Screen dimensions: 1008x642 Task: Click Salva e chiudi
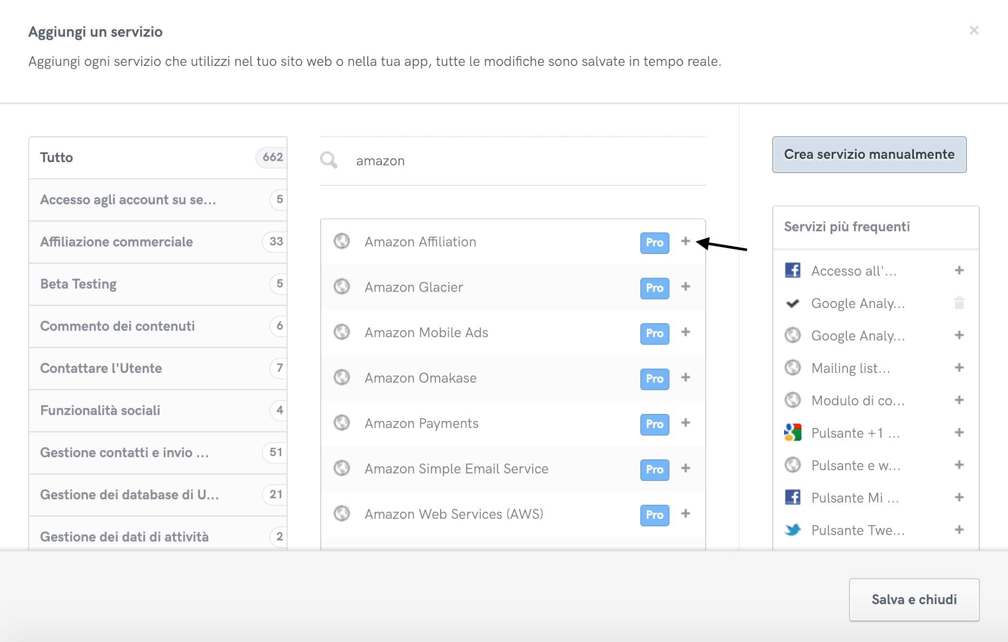pyautogui.click(x=913, y=599)
